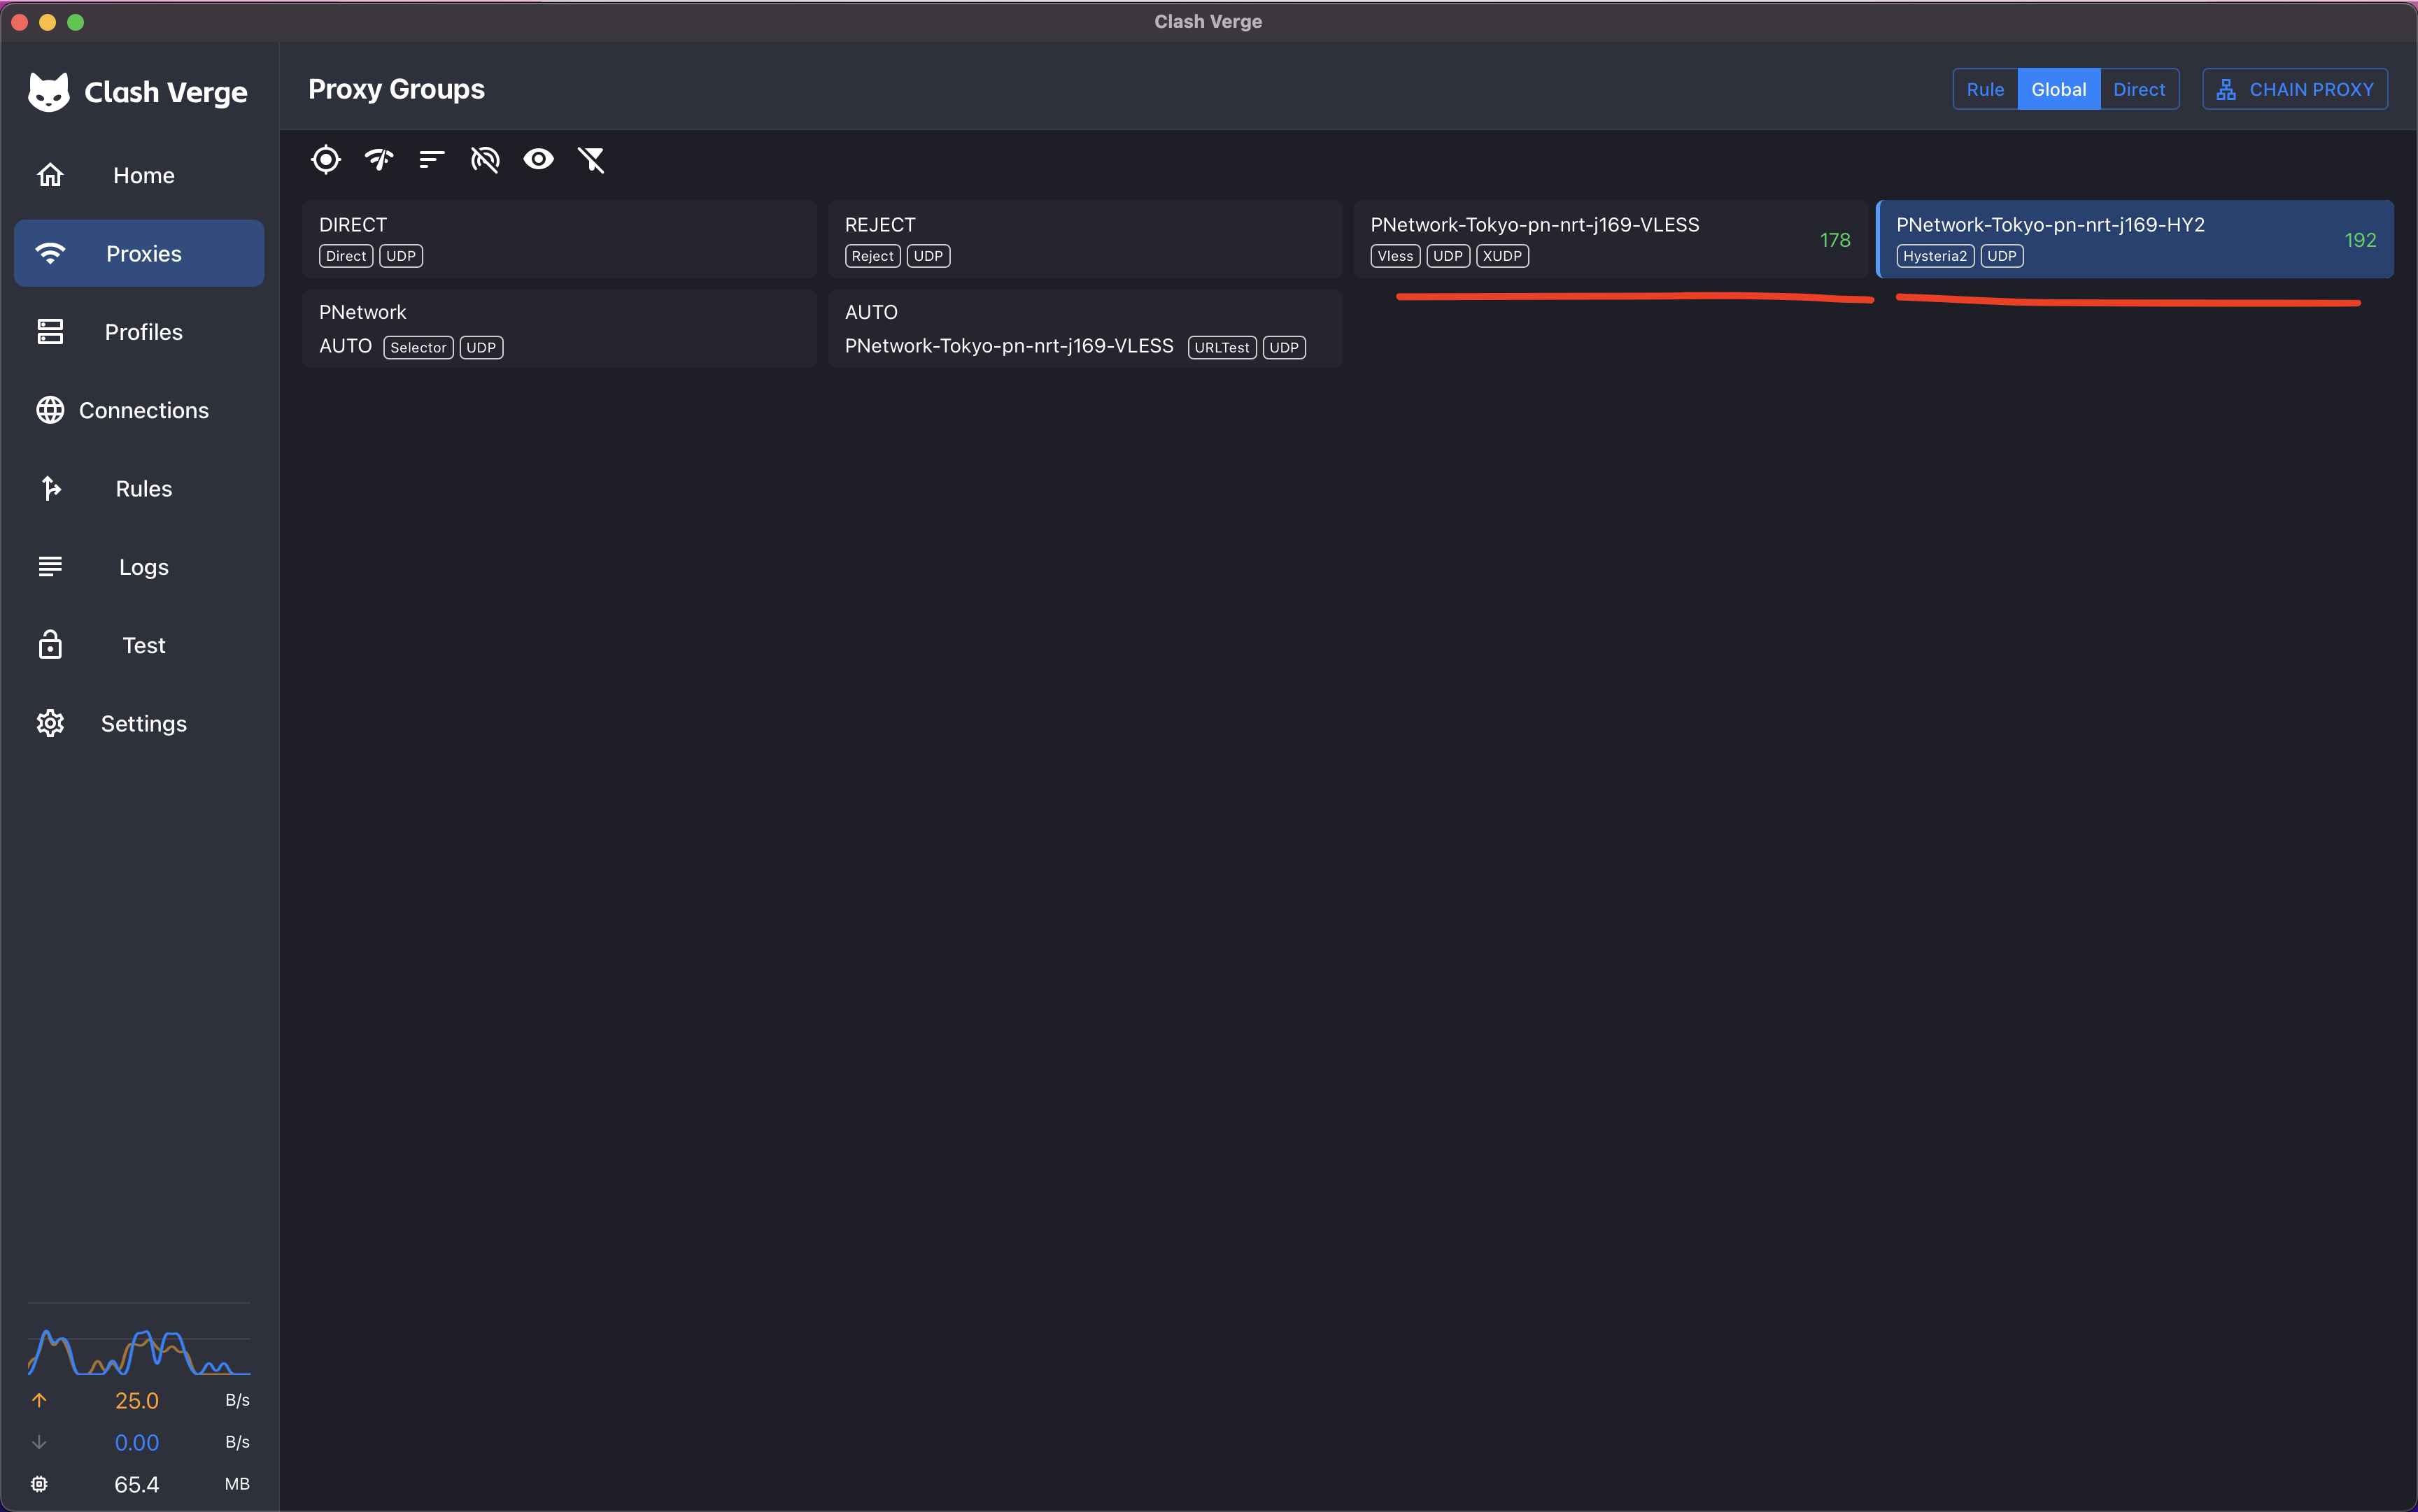Click the 25.0 upload speed value

tap(136, 1400)
